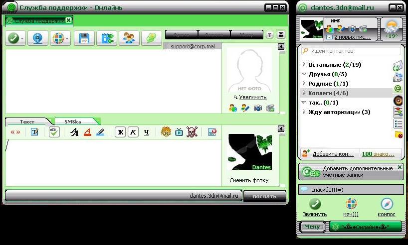Click the Добавить кон… link
The height and width of the screenshot is (245, 408).
pos(333,154)
